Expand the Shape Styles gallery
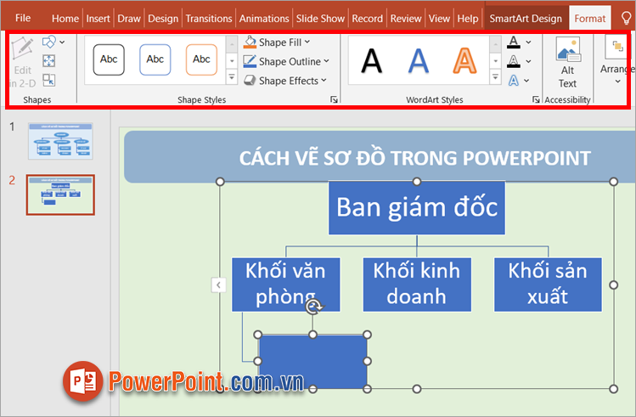This screenshot has height=417, width=636. tap(232, 76)
